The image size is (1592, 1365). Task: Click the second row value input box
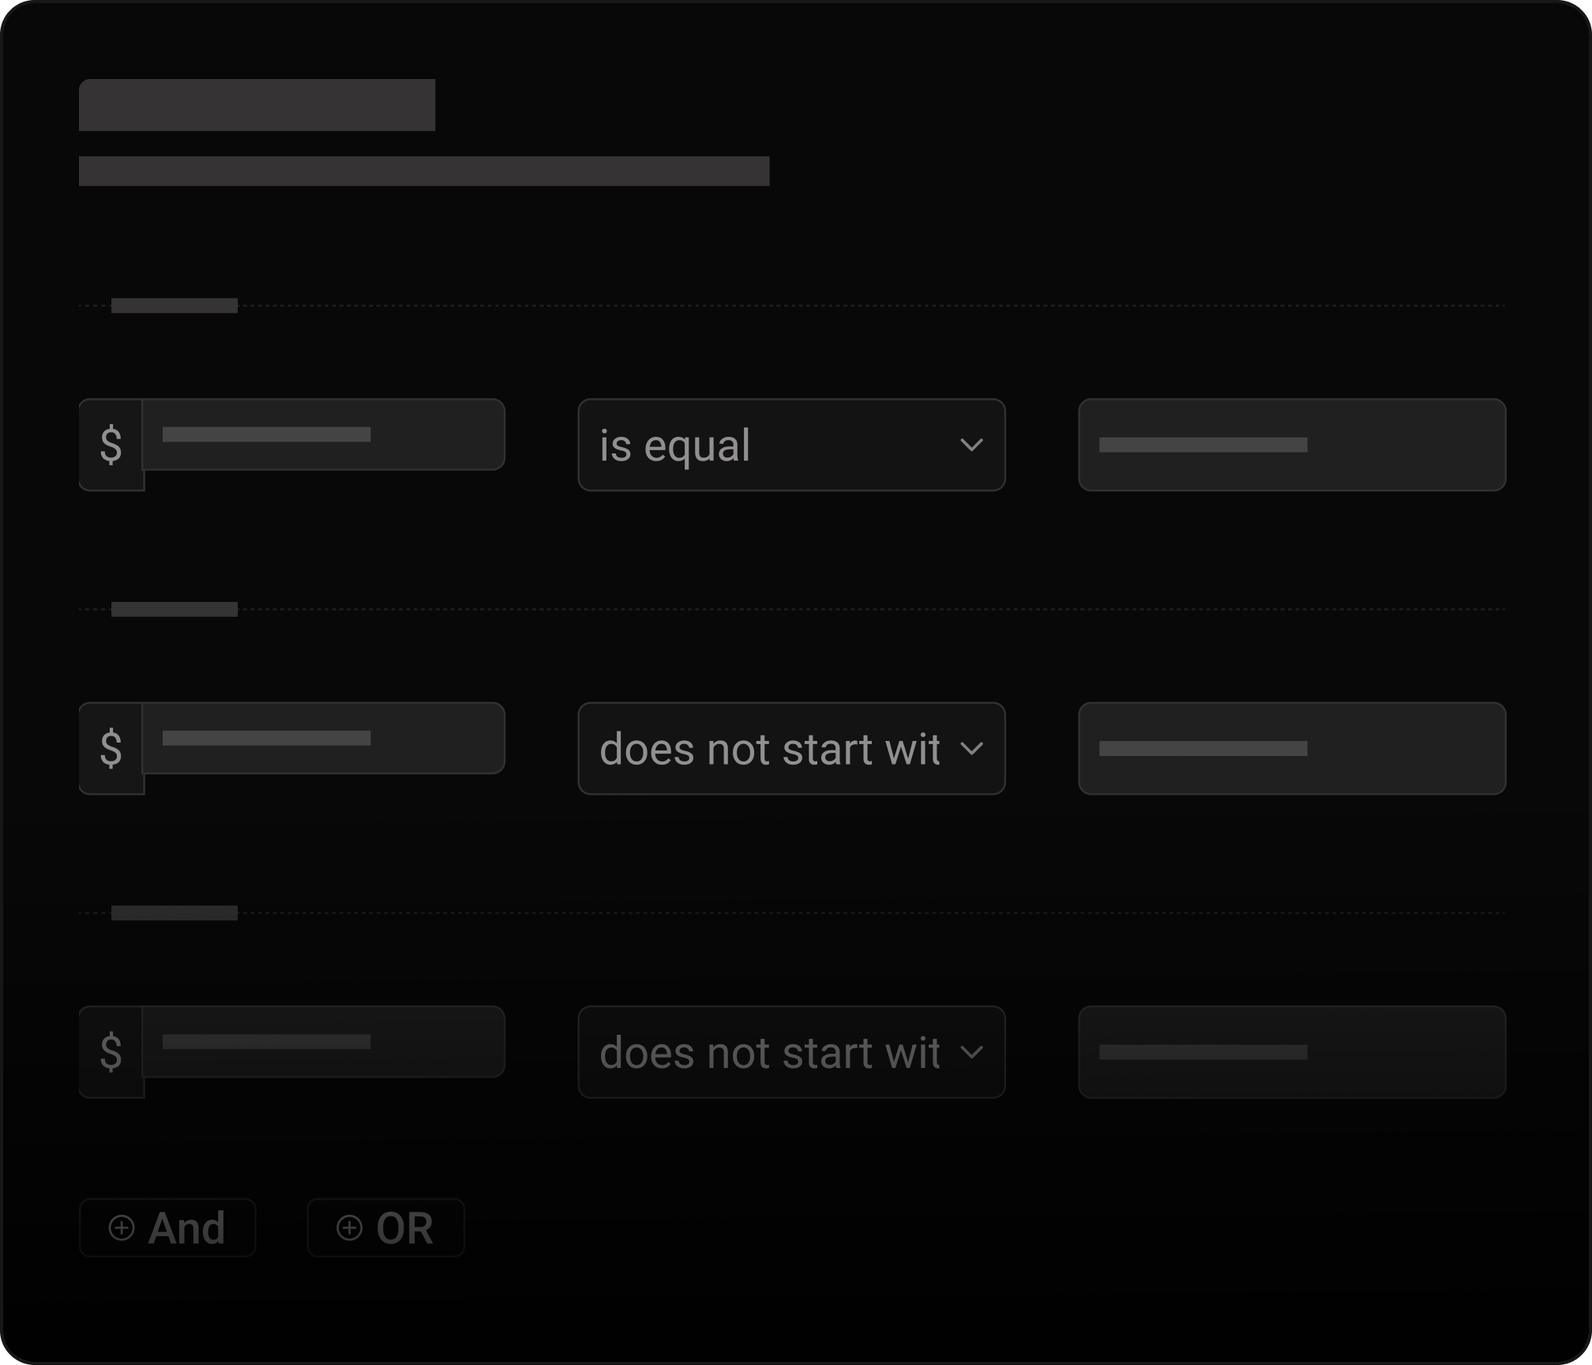(1292, 749)
